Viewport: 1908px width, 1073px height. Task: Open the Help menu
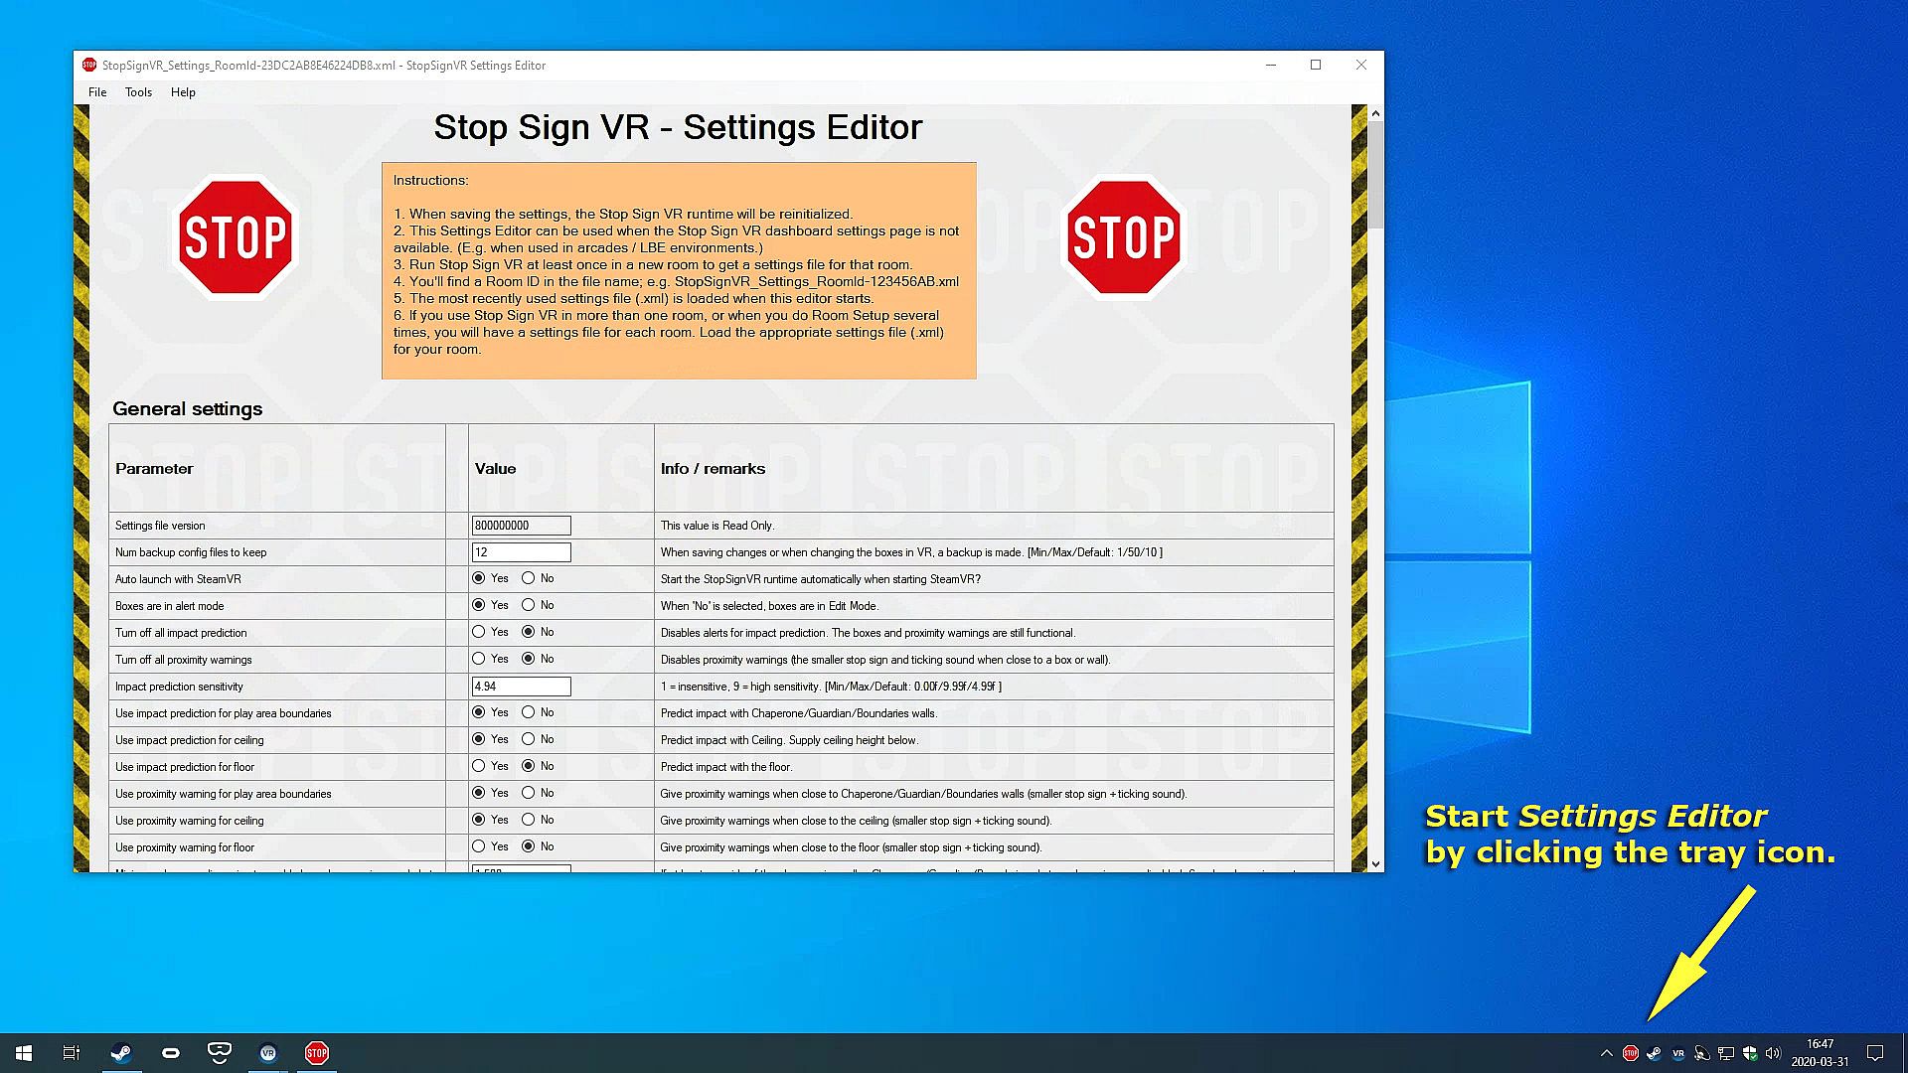pyautogui.click(x=183, y=92)
